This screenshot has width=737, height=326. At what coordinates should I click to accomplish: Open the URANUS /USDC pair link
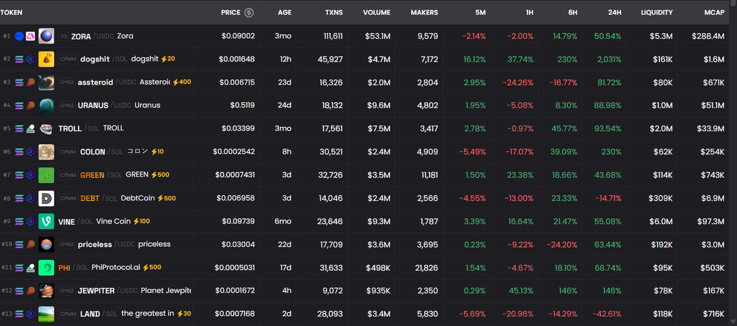pyautogui.click(x=104, y=105)
